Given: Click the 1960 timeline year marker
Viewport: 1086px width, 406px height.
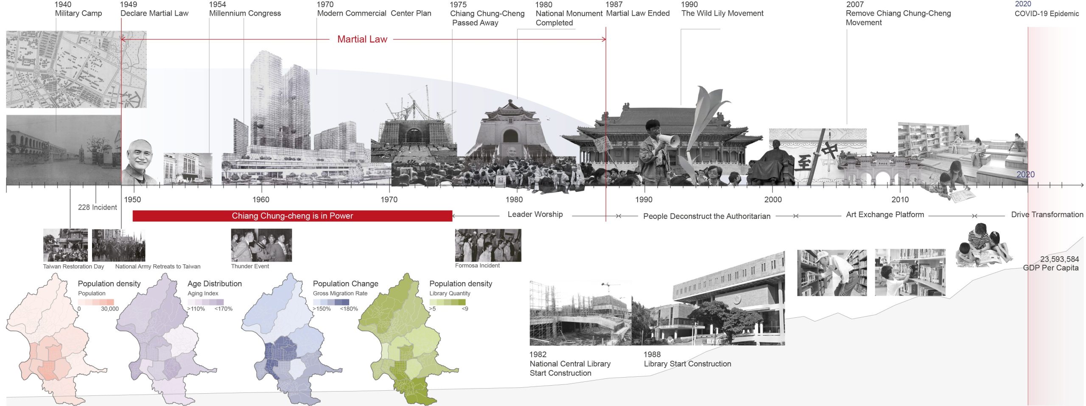Looking at the screenshot, I should click(260, 199).
